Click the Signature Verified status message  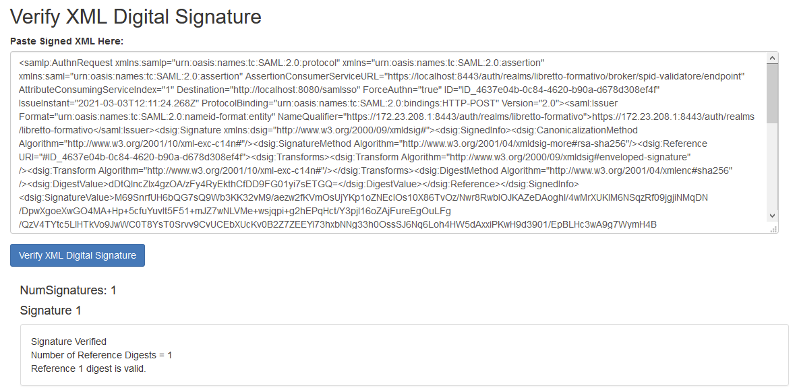68,343
